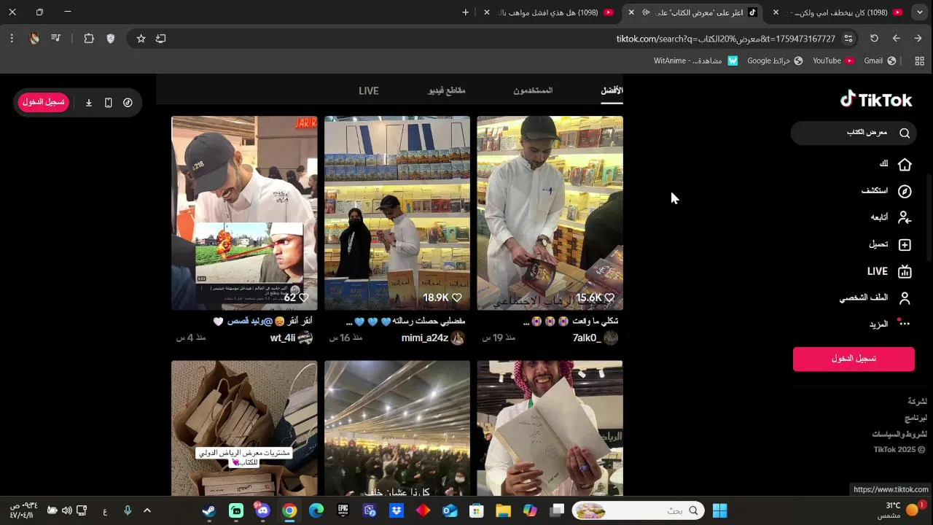Bookmark page with the star icon
This screenshot has width=933, height=525.
pos(141,39)
